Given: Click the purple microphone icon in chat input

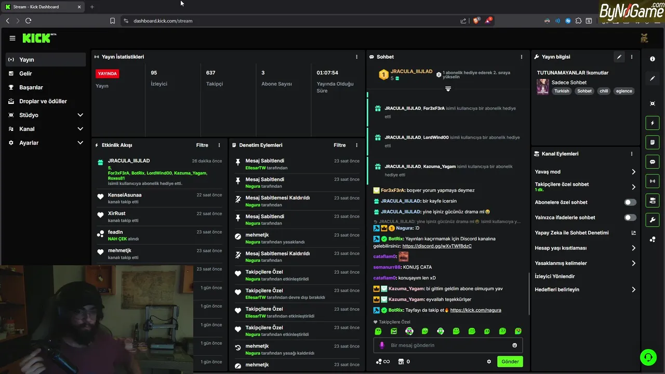Looking at the screenshot, I should (382, 345).
